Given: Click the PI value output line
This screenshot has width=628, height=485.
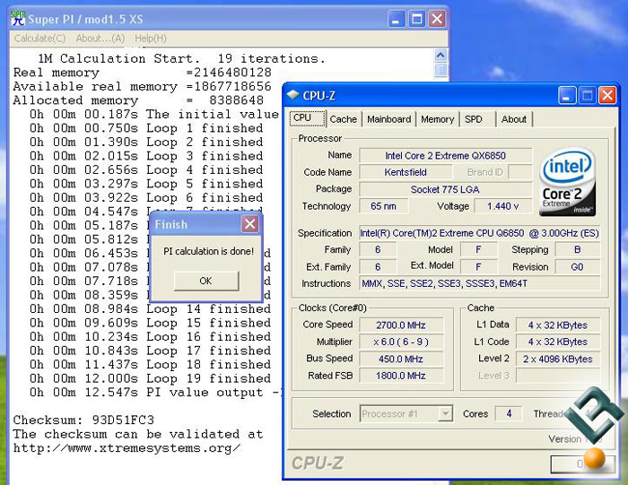Looking at the screenshot, I should 155,392.
